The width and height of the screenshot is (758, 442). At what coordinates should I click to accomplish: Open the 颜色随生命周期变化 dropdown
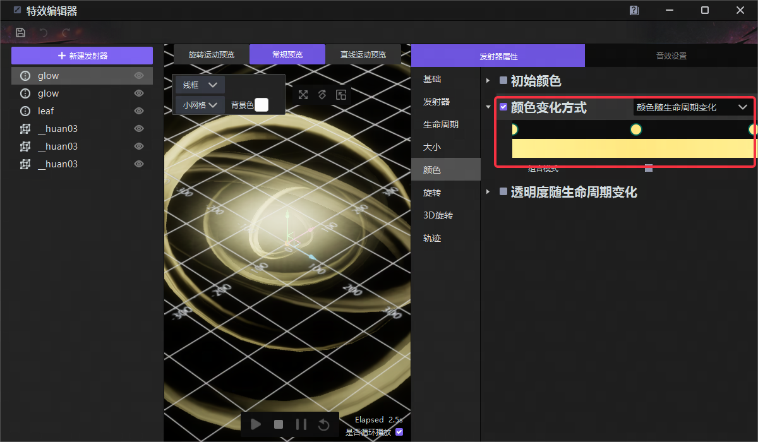[x=691, y=107]
